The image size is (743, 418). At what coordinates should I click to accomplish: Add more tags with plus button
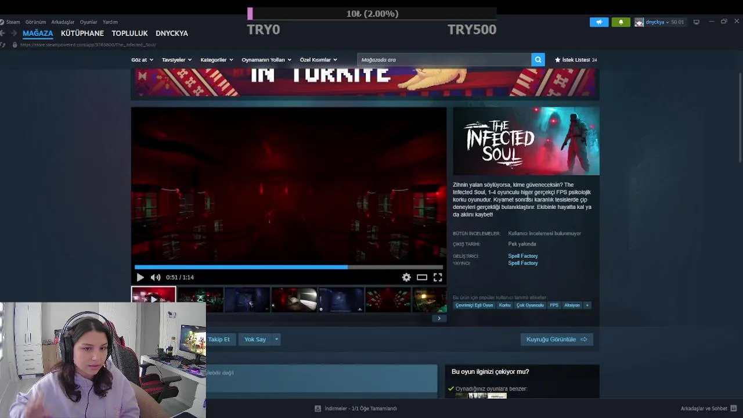coord(587,305)
